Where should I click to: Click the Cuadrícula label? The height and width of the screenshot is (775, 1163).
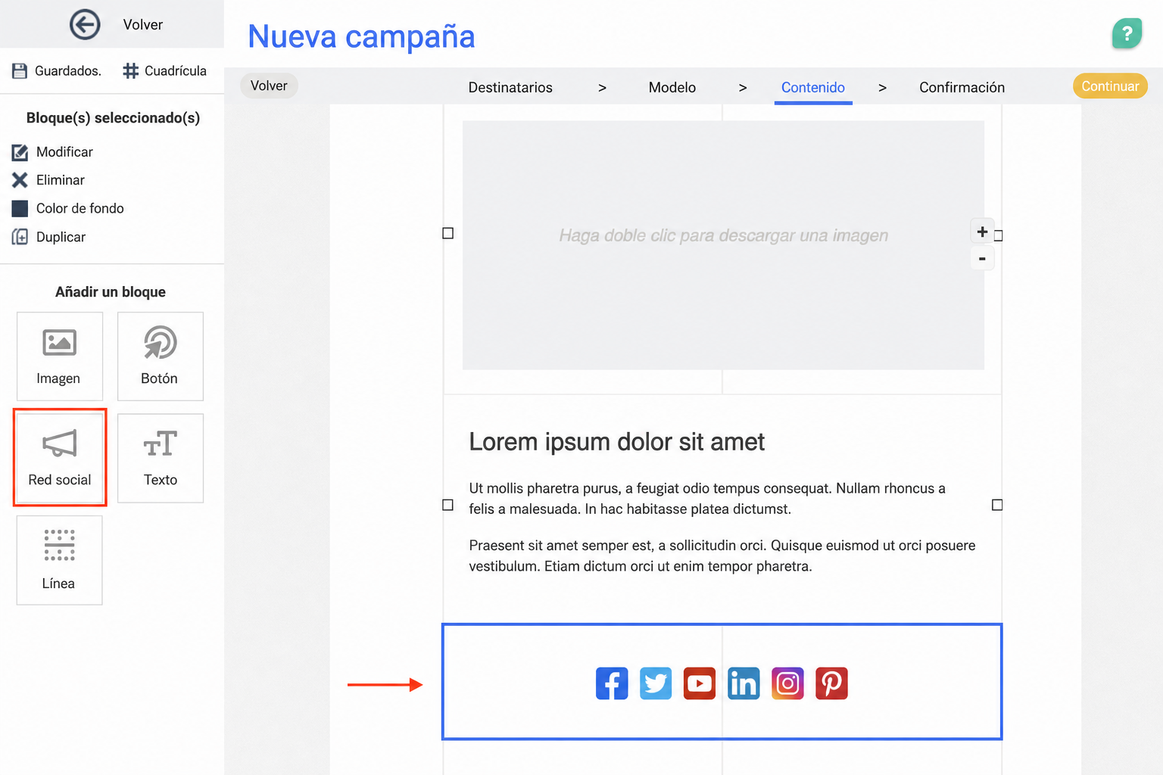(176, 70)
